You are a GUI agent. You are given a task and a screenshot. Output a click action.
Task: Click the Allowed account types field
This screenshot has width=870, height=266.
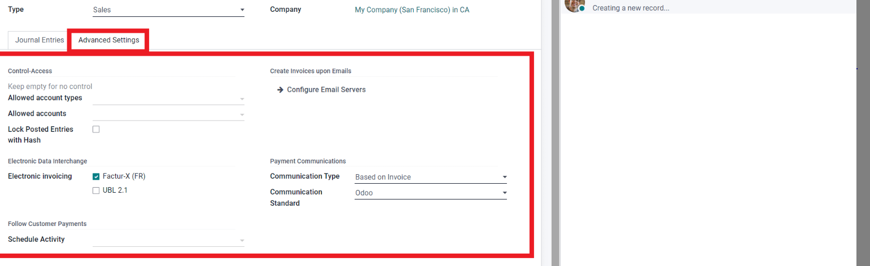pyautogui.click(x=165, y=98)
